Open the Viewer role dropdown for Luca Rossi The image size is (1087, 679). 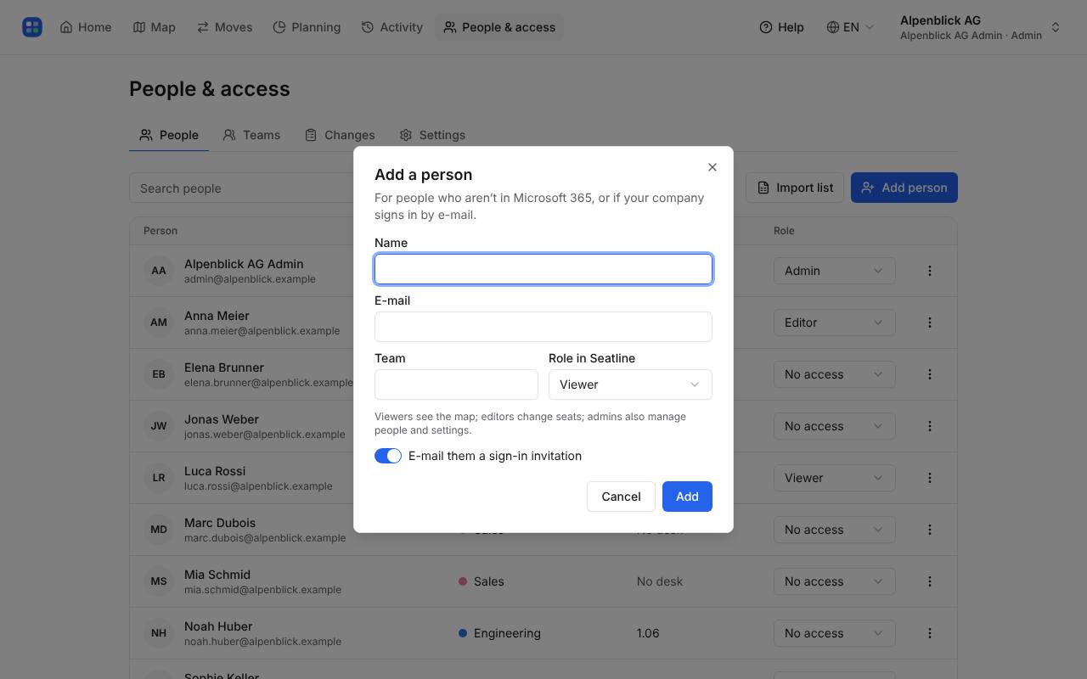pos(834,478)
